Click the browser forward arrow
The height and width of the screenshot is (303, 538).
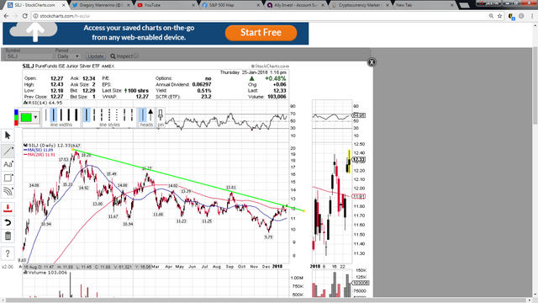[15, 16]
